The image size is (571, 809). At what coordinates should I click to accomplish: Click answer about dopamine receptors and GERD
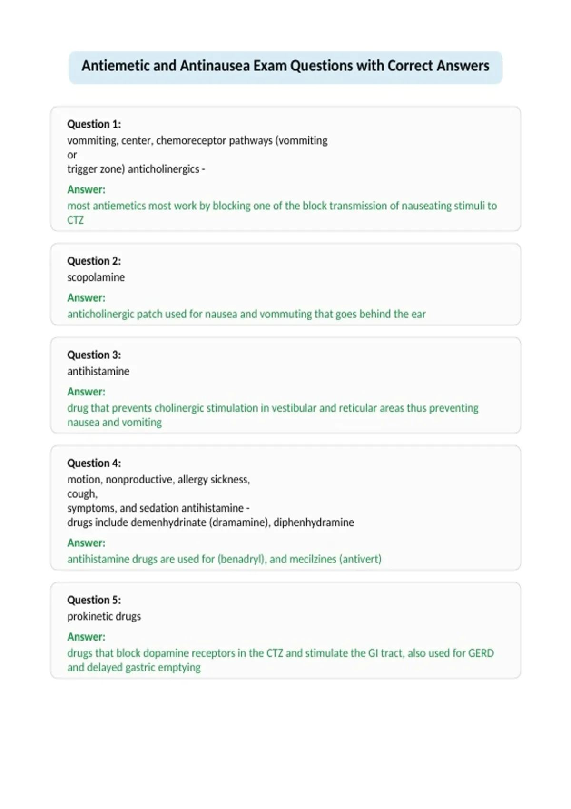click(280, 660)
